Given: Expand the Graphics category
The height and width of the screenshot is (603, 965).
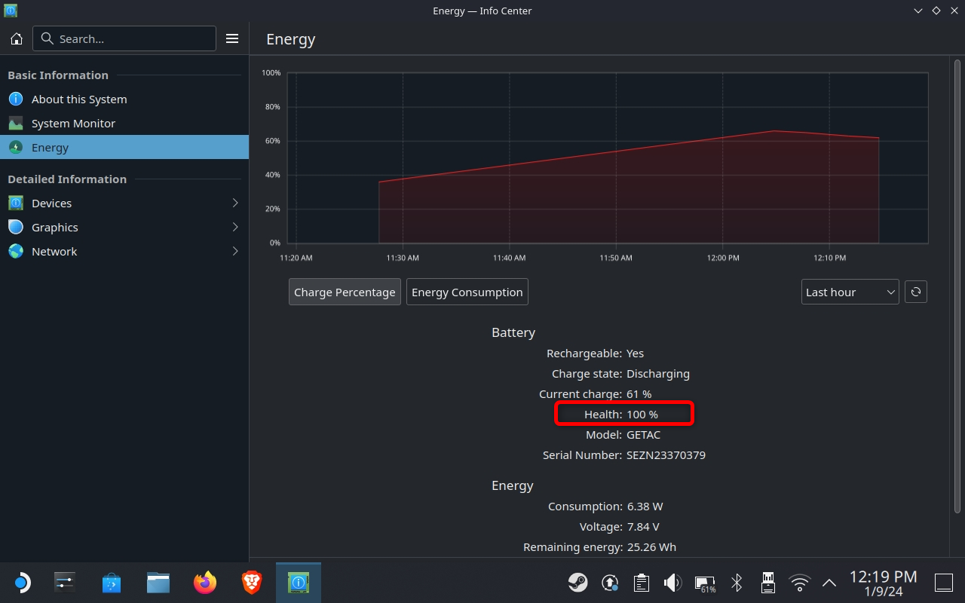Looking at the screenshot, I should tap(124, 227).
